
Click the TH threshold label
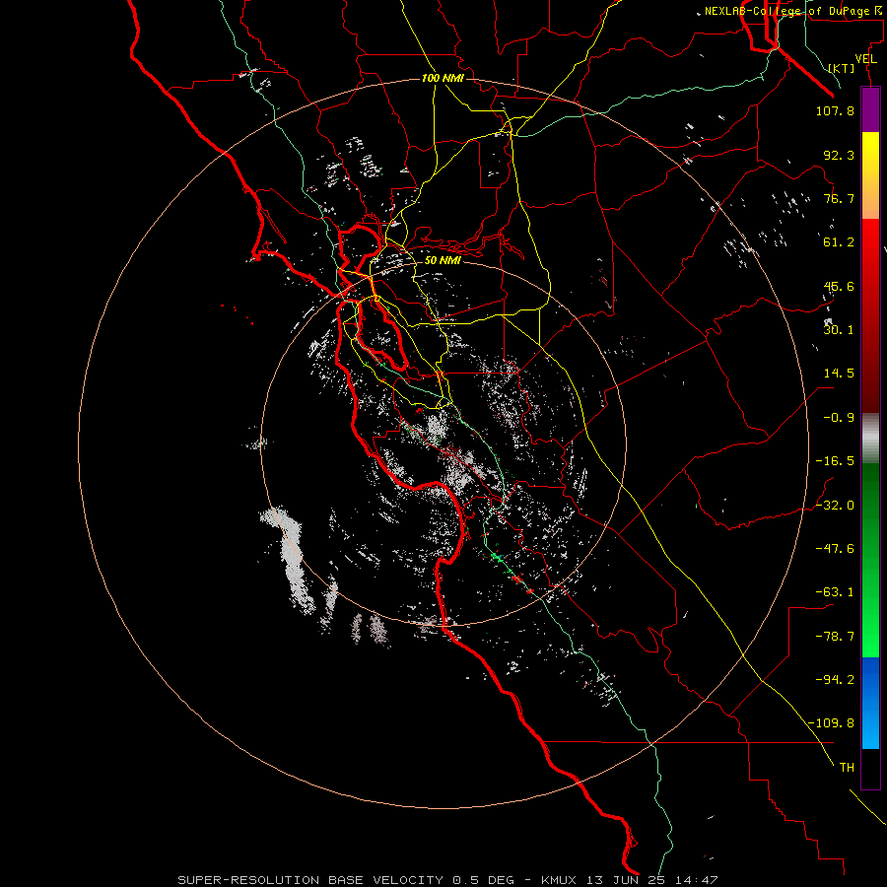pyautogui.click(x=847, y=767)
